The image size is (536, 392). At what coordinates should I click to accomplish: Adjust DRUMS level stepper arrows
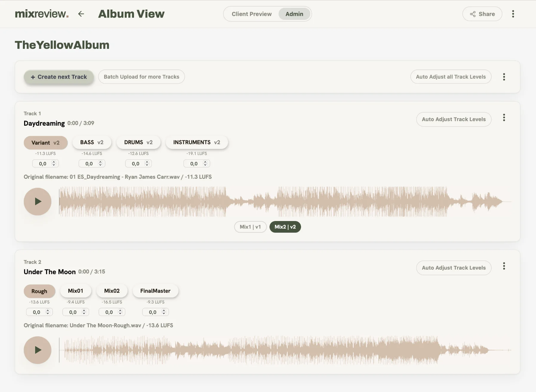pyautogui.click(x=147, y=164)
